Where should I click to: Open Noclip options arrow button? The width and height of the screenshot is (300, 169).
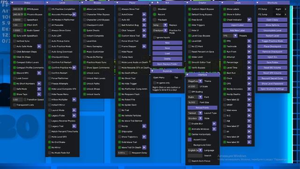point(144,126)
